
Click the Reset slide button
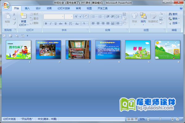point(34,18)
